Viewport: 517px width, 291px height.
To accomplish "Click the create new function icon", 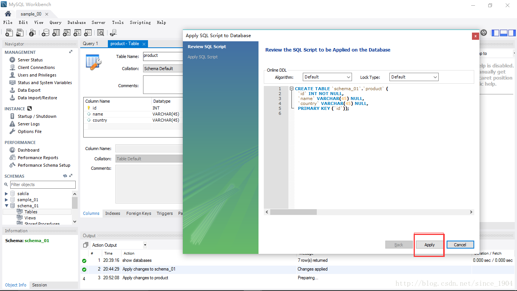I will click(88, 33).
